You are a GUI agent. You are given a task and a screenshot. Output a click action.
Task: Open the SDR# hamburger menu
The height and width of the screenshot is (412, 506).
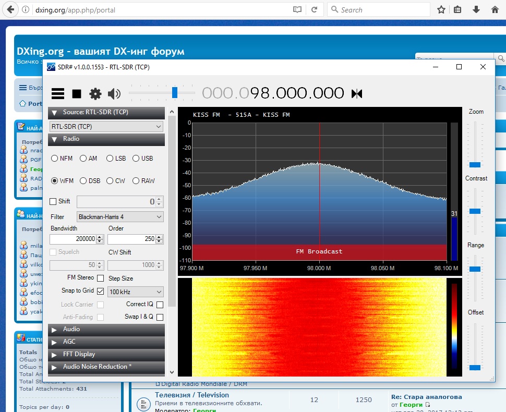coord(58,93)
